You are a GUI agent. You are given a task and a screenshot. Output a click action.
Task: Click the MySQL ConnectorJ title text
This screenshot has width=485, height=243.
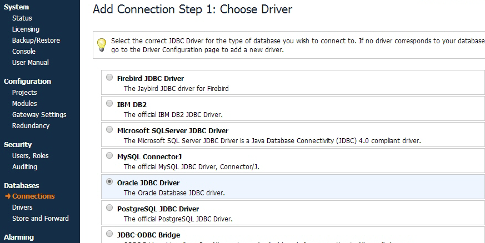click(x=149, y=157)
